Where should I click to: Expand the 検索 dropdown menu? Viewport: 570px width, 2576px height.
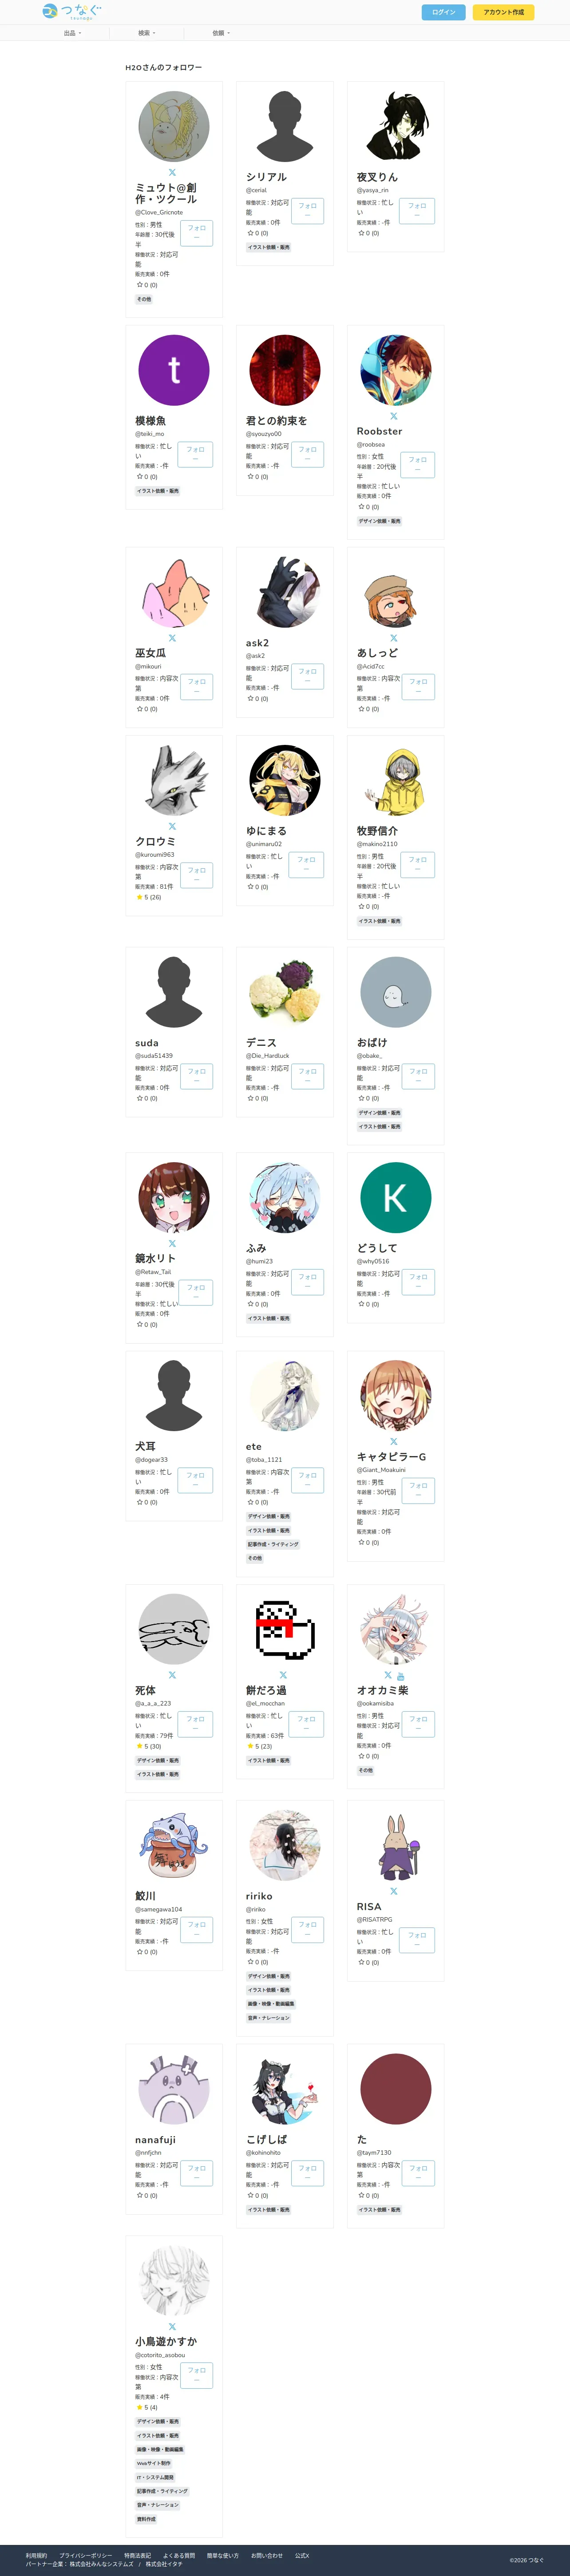tap(146, 33)
